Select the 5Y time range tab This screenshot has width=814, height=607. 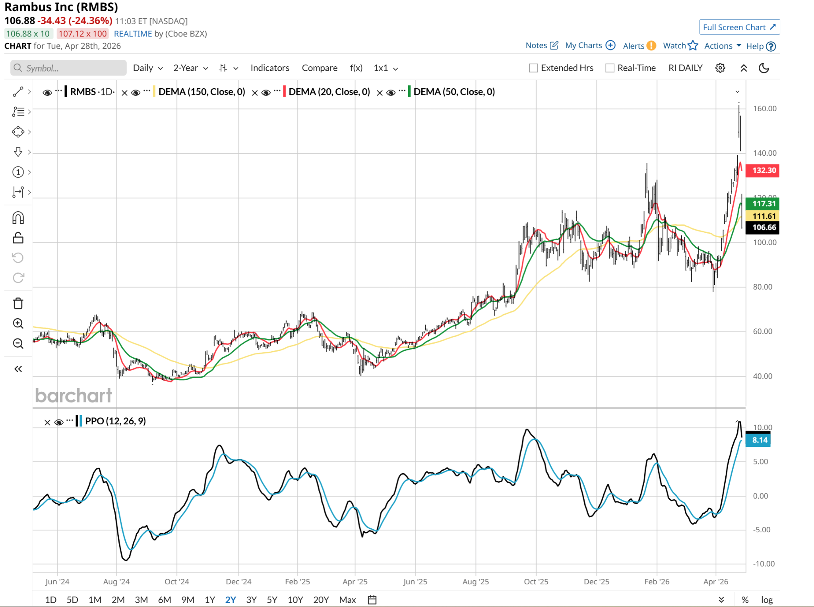[272, 599]
